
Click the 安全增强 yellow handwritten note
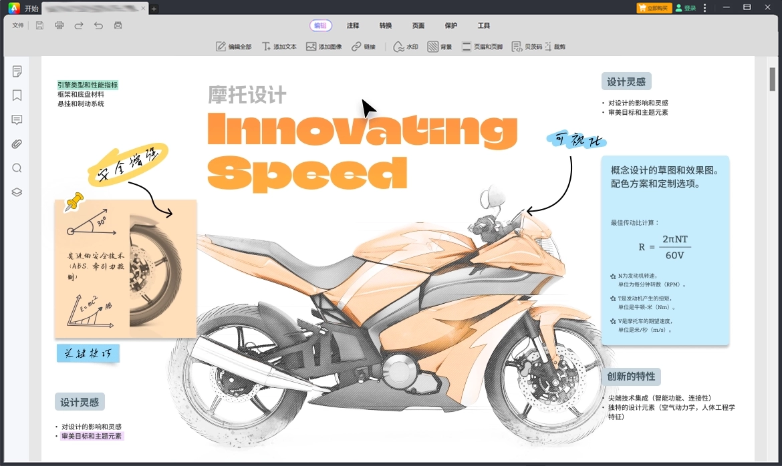coord(128,164)
